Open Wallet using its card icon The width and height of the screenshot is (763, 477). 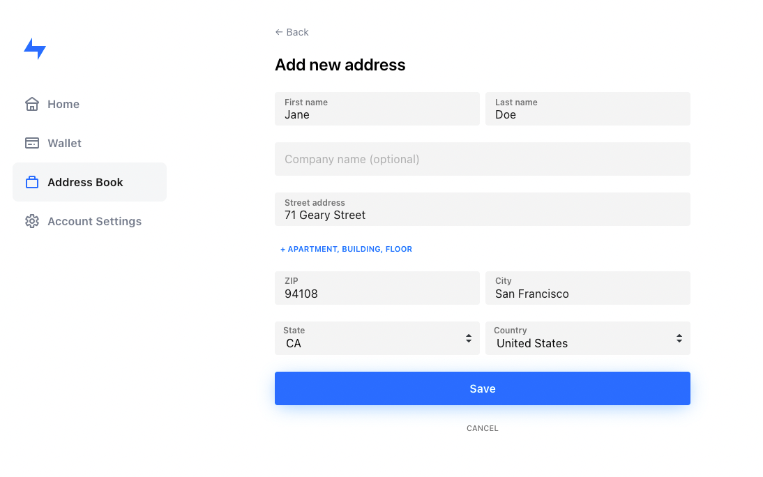coord(31,142)
